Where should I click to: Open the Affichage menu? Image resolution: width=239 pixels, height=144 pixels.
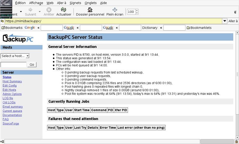point(36,3)
